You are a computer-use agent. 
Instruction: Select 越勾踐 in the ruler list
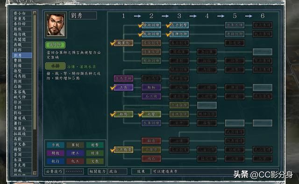22,34
